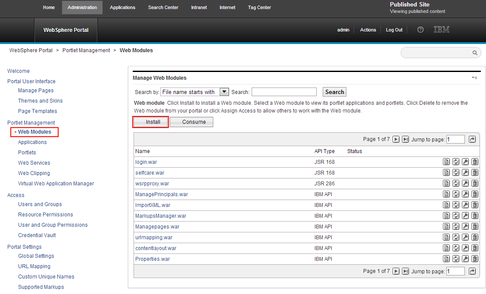This screenshot has width=486, height=294.
Task: Click the Consume button
Action: pyautogui.click(x=192, y=122)
